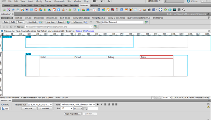Image resolution: width=211 pixels, height=120 pixels.
Task: Switch Properties panel to HTML mode
Action: pos(5,105)
